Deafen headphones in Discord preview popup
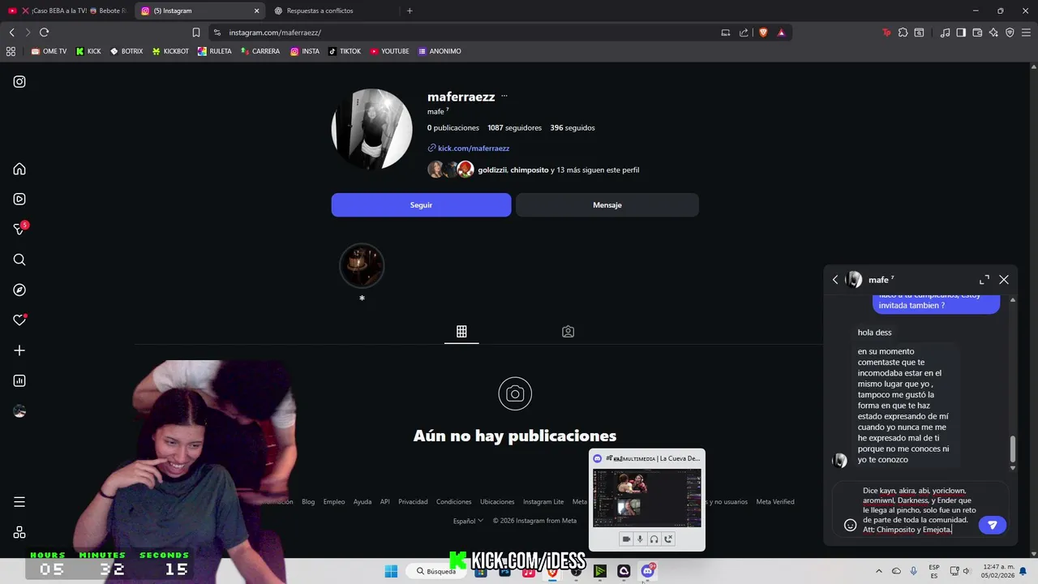This screenshot has width=1038, height=584. pos(654,539)
